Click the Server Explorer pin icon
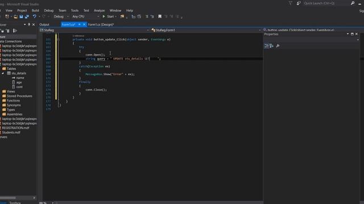Viewport: 364px width, 204px height. click(x=29, y=24)
